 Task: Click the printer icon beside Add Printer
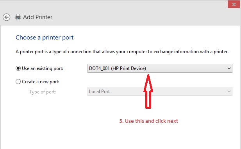pos(18,17)
